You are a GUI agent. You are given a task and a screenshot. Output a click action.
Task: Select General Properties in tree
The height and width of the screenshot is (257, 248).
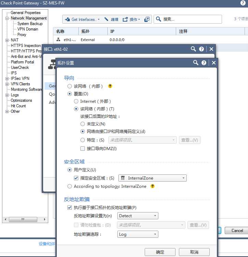click(x=26, y=13)
